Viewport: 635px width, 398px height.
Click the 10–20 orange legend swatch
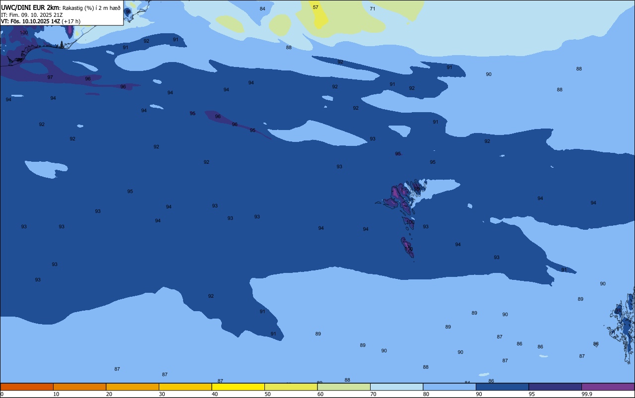79,387
